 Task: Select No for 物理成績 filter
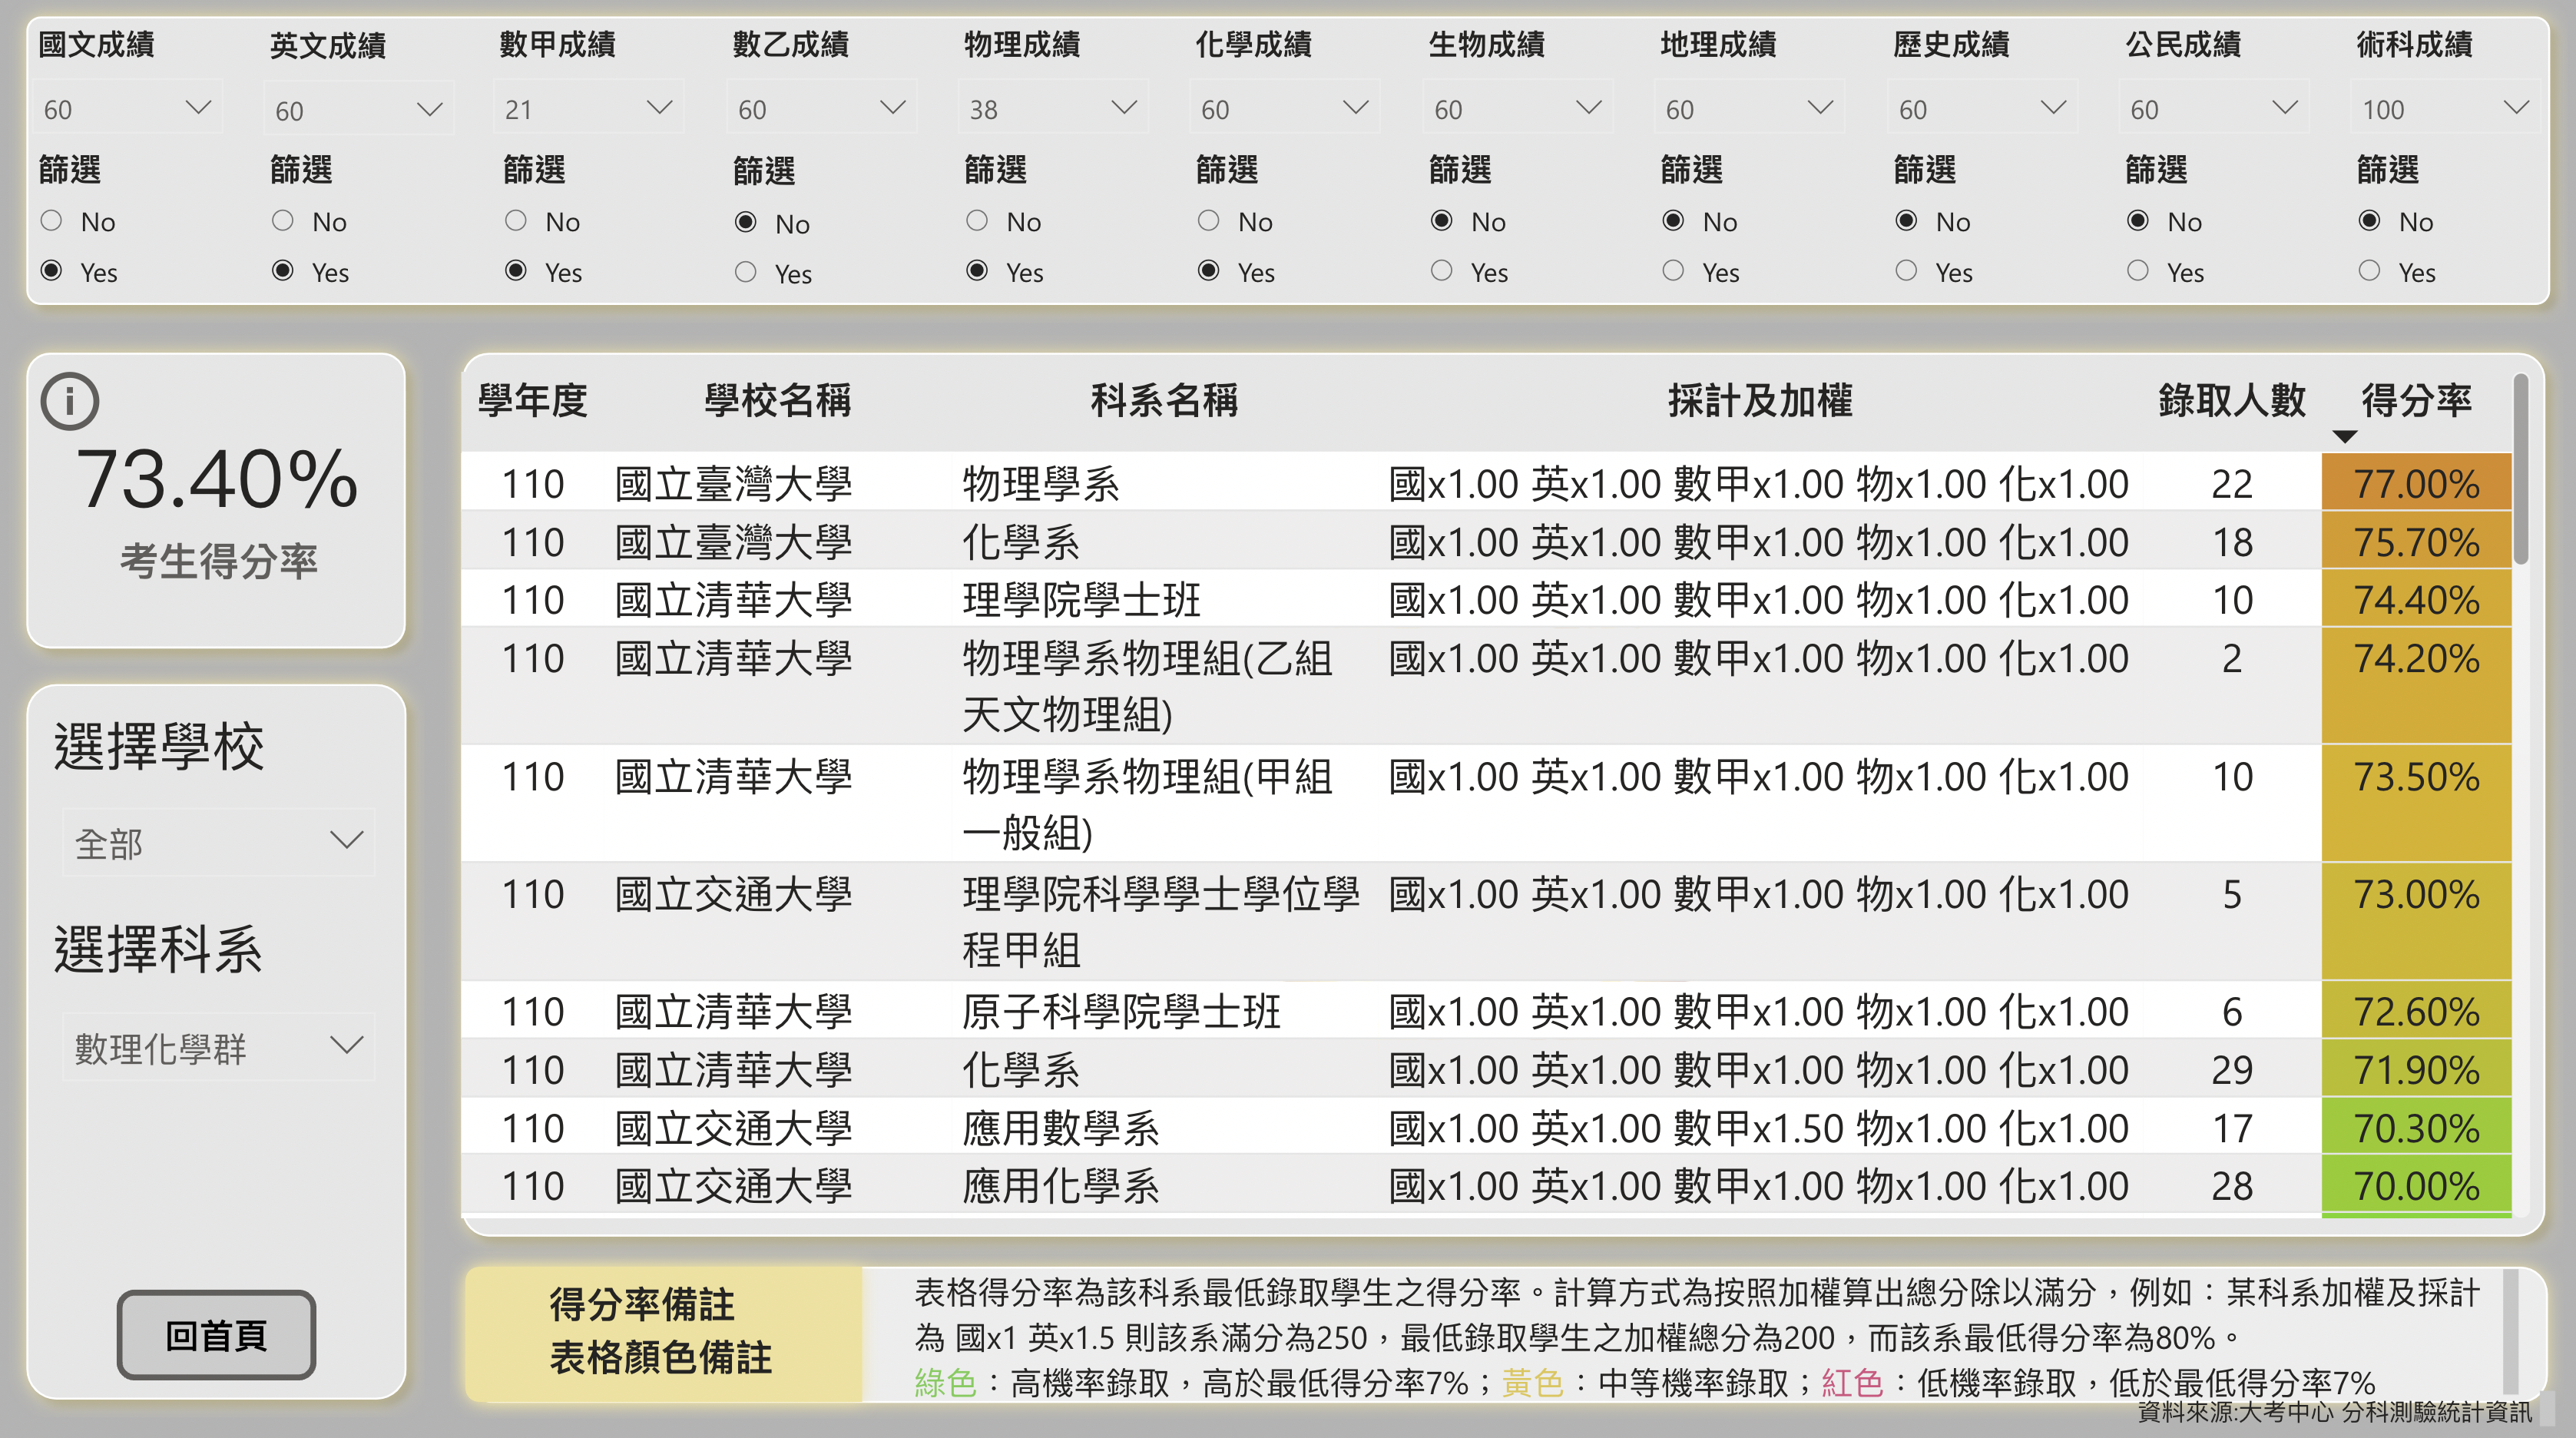click(977, 220)
